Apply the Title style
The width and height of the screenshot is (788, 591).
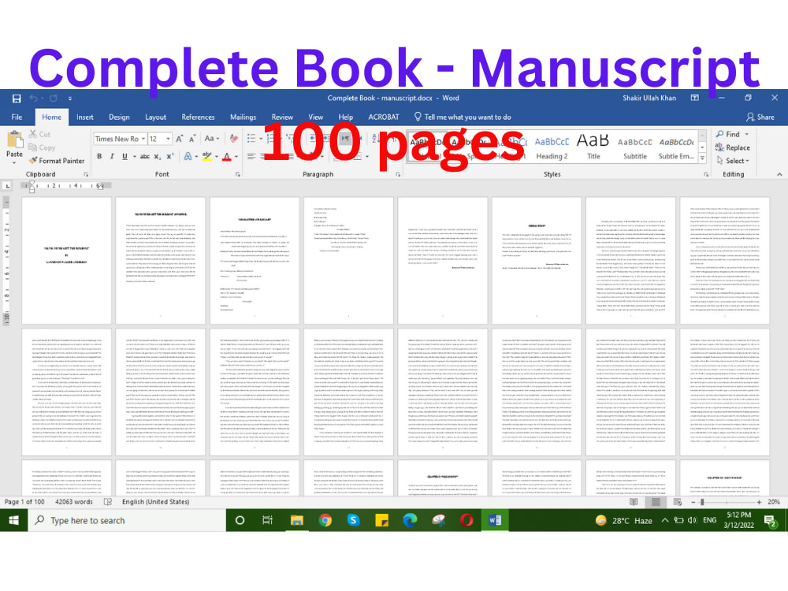click(593, 148)
